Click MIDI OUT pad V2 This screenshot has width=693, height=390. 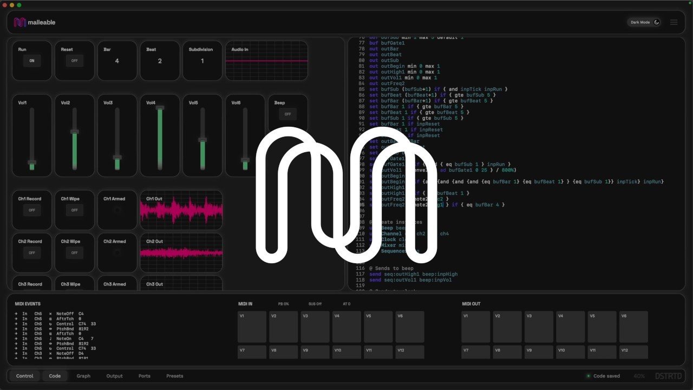(x=507, y=327)
